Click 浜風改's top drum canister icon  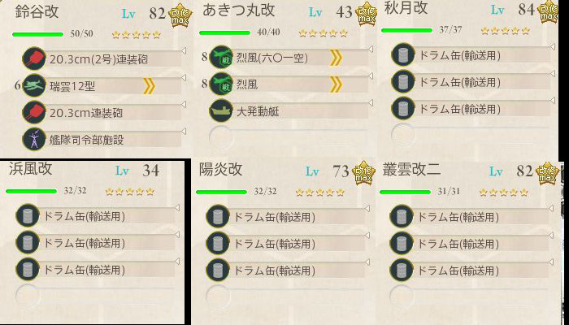28,215
